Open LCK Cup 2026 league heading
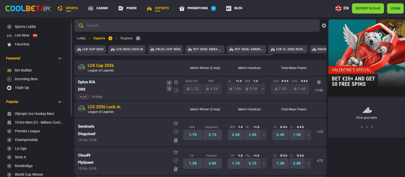Screen dimensions: 405x177 click(101, 66)
